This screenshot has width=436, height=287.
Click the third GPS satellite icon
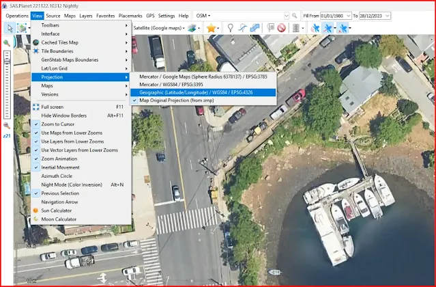(x=343, y=28)
